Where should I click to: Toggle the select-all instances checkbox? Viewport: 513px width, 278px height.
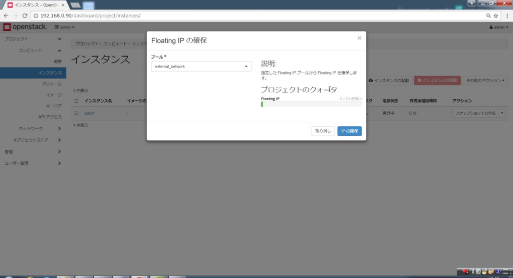pyautogui.click(x=76, y=101)
